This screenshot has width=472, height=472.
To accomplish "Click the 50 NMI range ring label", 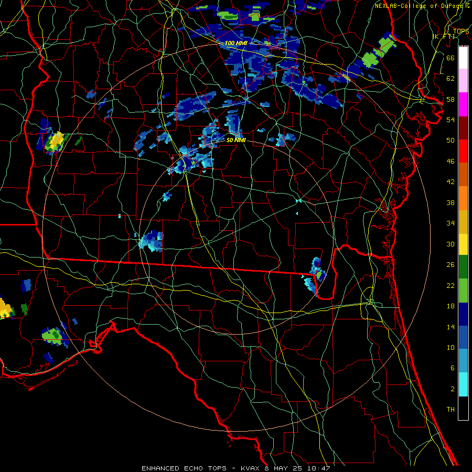I will 236,140.
